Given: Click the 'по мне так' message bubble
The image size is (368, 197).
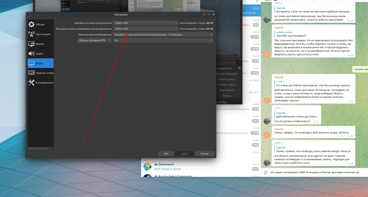Looking at the screenshot, I should [361, 69].
